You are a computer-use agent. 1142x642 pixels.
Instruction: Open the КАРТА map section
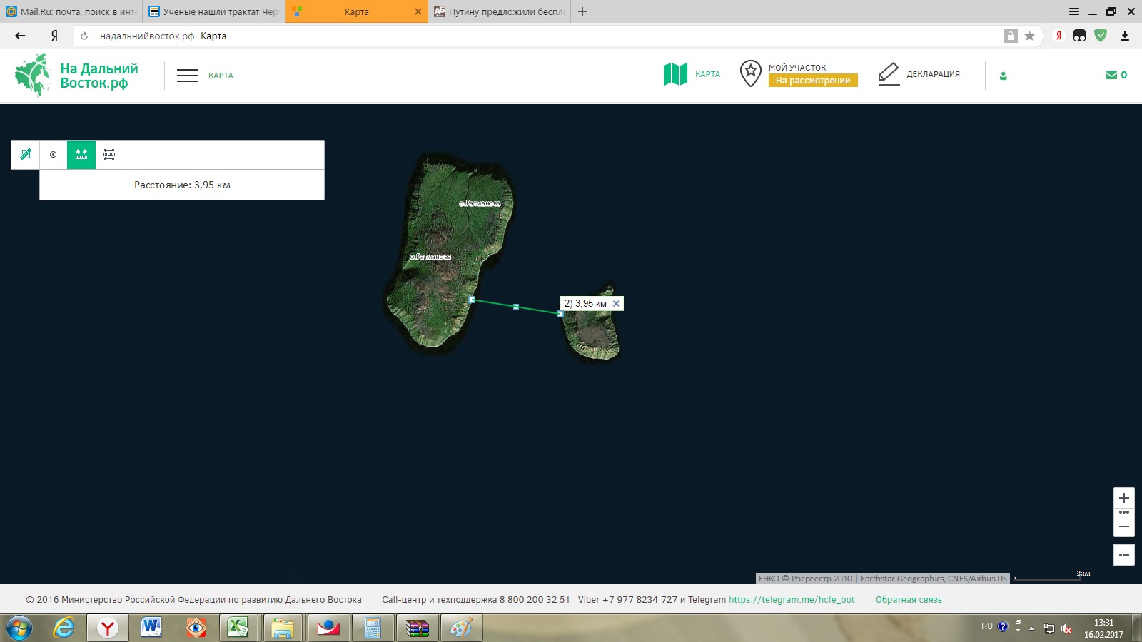point(692,74)
